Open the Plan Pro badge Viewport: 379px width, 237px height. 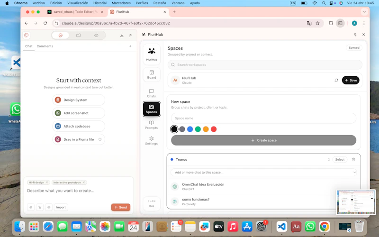[x=152, y=203]
